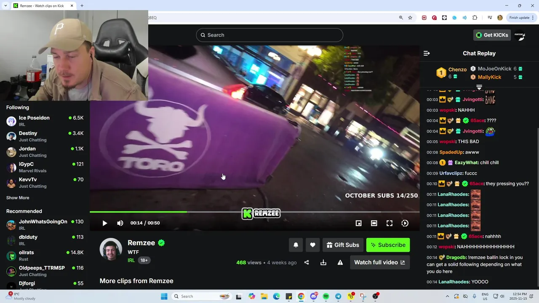This screenshot has width=539, height=303.
Task: Click Dragodb username in chat
Action: 456,257
